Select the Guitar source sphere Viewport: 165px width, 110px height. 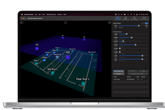tap(44, 60)
